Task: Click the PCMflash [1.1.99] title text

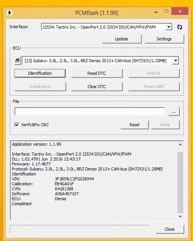Action: point(96,13)
